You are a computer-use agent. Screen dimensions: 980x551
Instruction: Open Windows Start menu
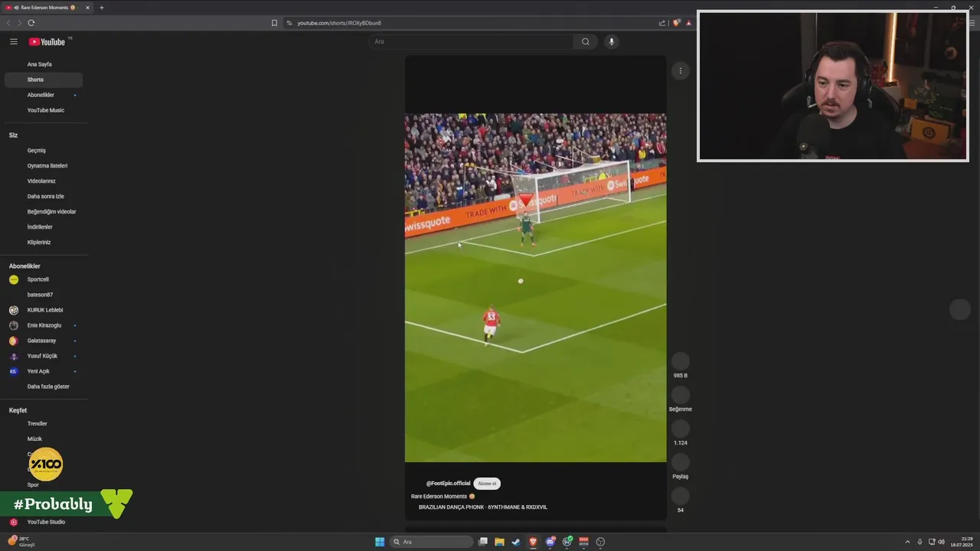(380, 542)
